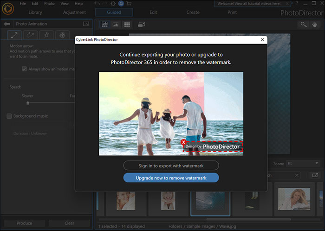Select the motion arrow tool

(x=14, y=35)
